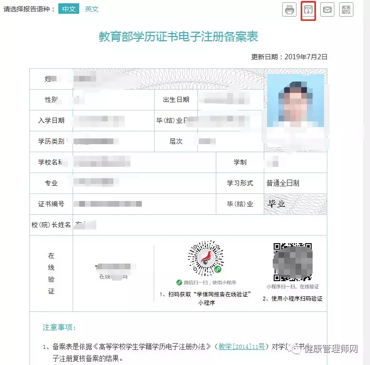Click the print report icon

pos(289,9)
